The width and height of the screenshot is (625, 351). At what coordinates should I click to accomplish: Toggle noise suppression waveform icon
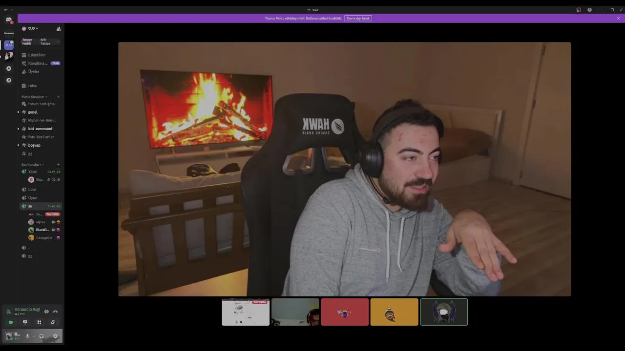tap(46, 312)
